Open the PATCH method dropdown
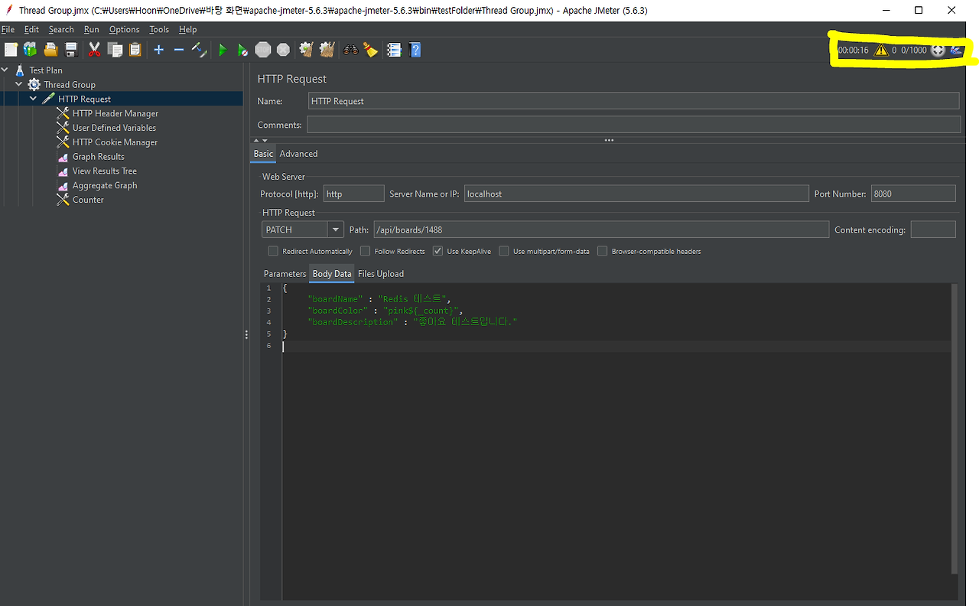This screenshot has width=979, height=606. pyautogui.click(x=335, y=230)
